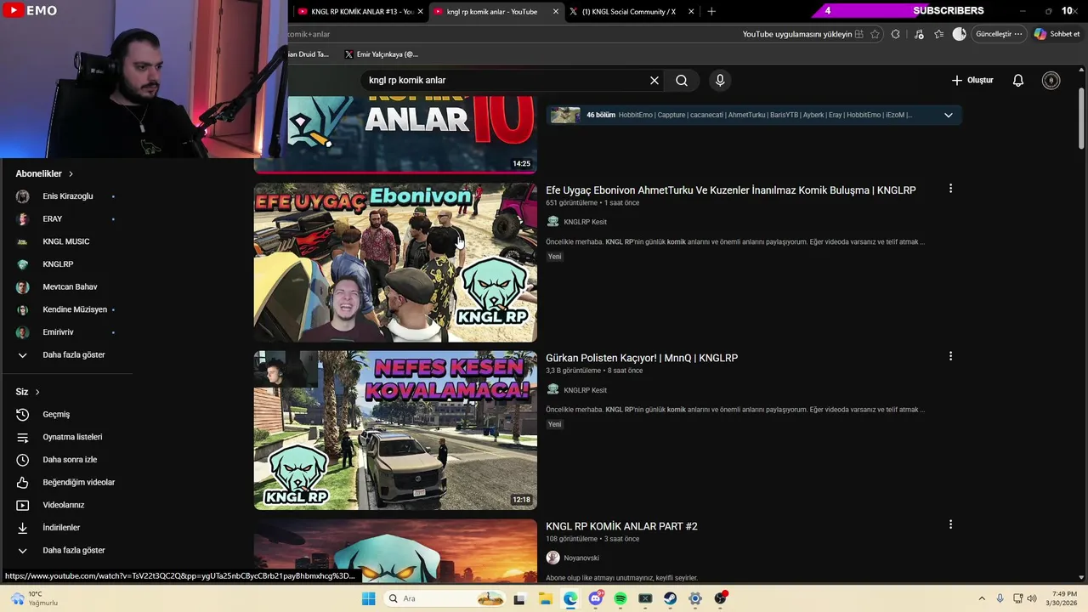Image resolution: width=1088 pixels, height=612 pixels.
Task: Open a new browser tab
Action: [711, 12]
